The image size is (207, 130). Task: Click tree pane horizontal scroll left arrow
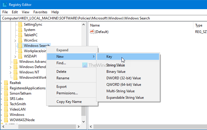[x=3, y=126]
